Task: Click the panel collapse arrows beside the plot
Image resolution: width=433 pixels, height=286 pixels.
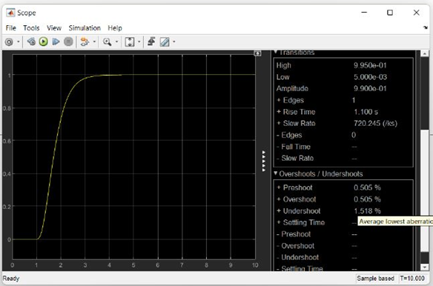Action: [263, 162]
